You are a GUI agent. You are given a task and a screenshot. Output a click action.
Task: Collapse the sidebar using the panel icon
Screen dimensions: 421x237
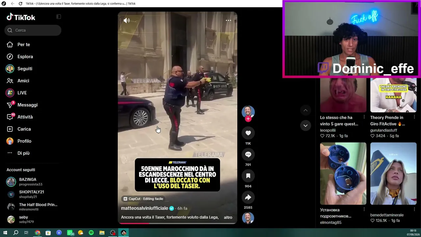59,17
